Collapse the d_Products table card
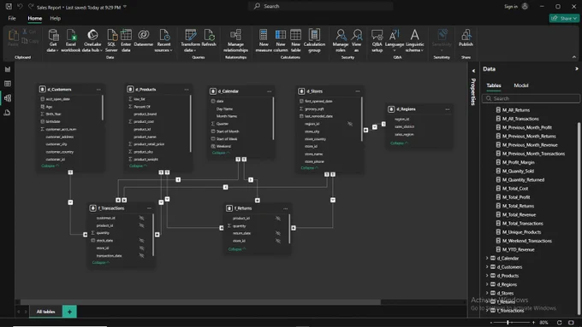Viewport: 582px width, 327px height. (138, 166)
